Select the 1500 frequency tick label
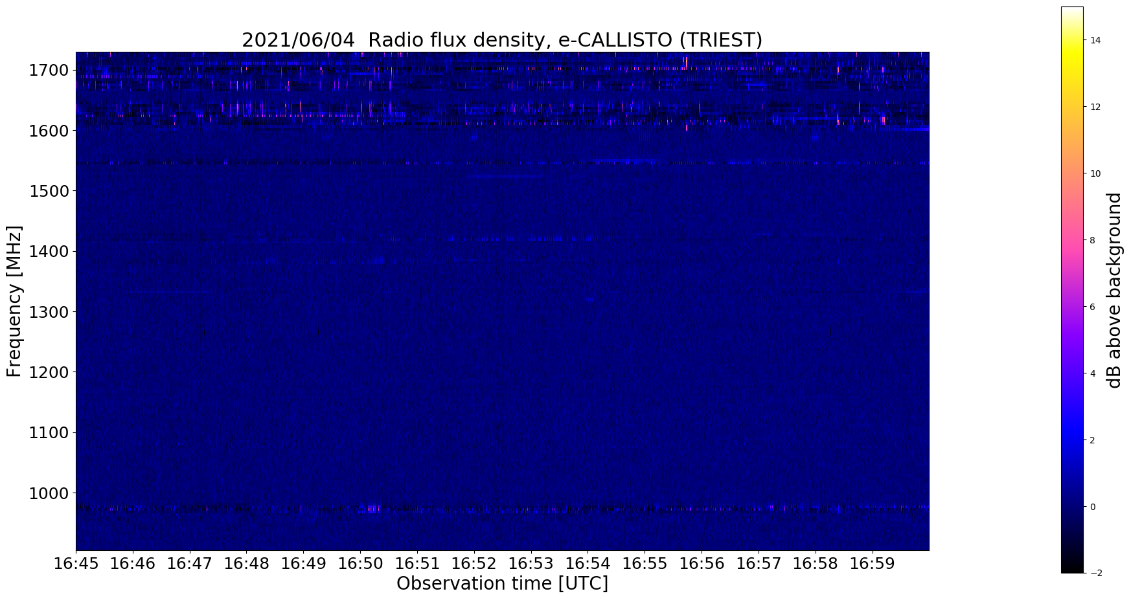This screenshot has height=600, width=1131. (49, 191)
